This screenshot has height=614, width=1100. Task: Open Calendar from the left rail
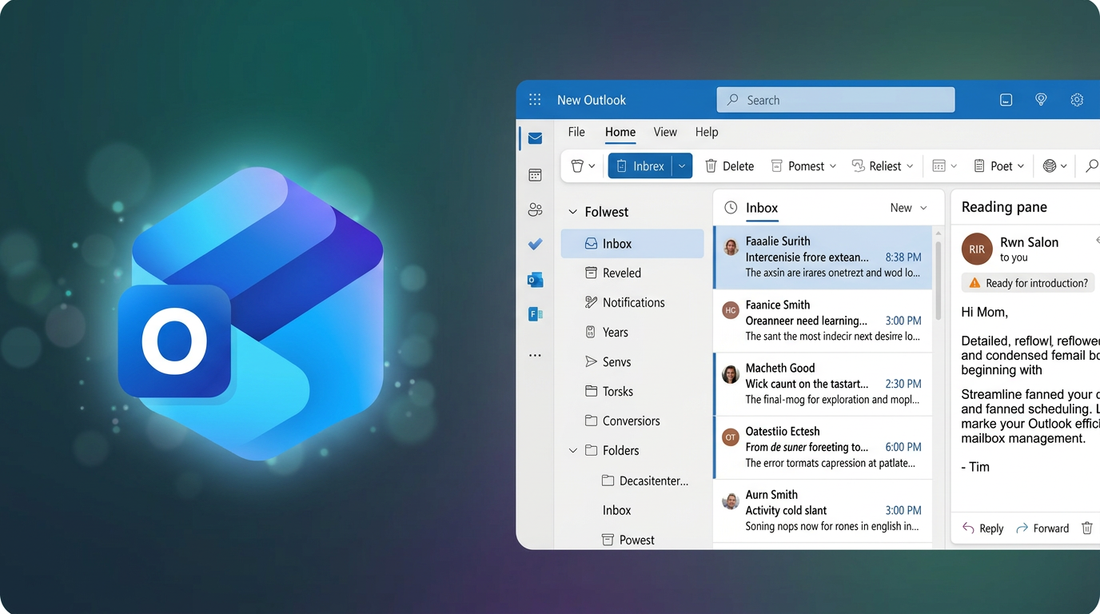(x=535, y=174)
